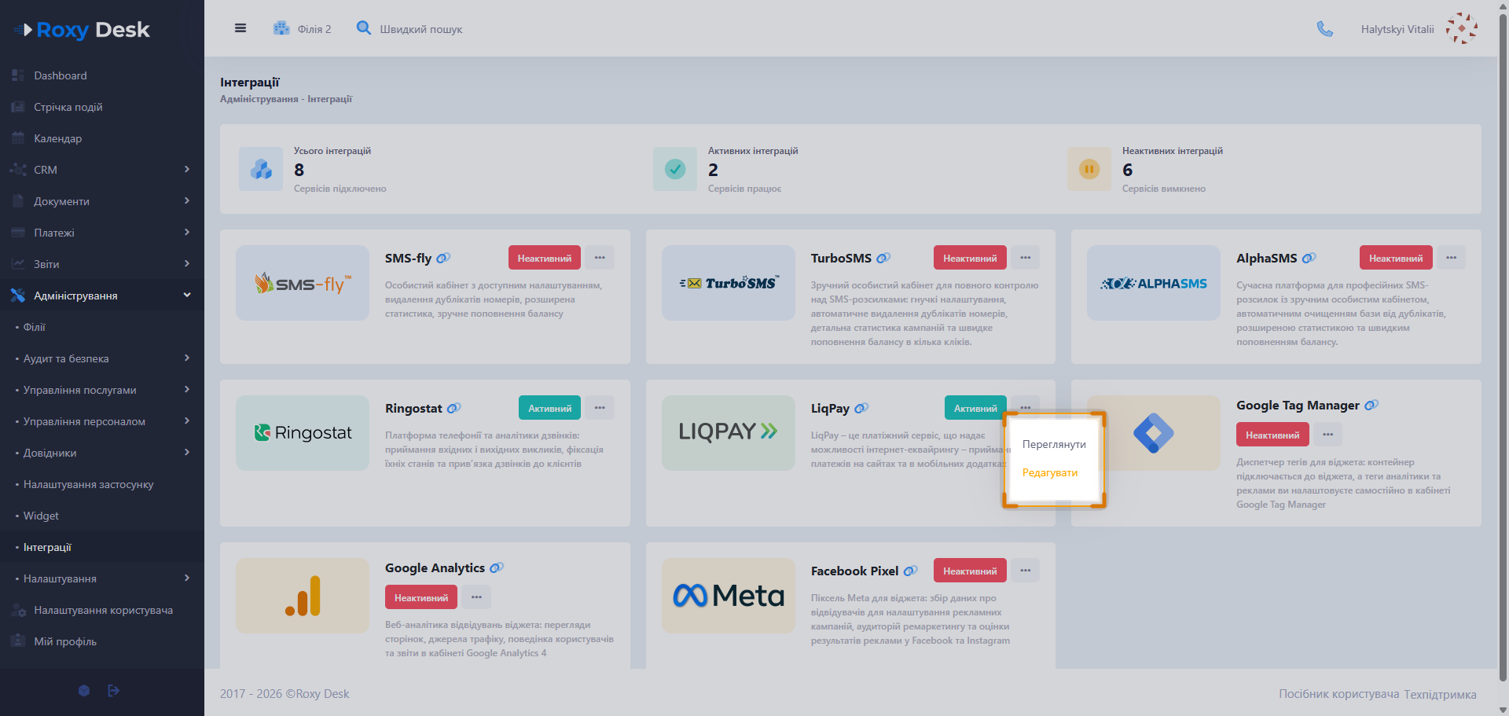This screenshot has height=716, width=1509.
Task: Open AlphaSMS three-dots options menu
Action: coord(1452,258)
